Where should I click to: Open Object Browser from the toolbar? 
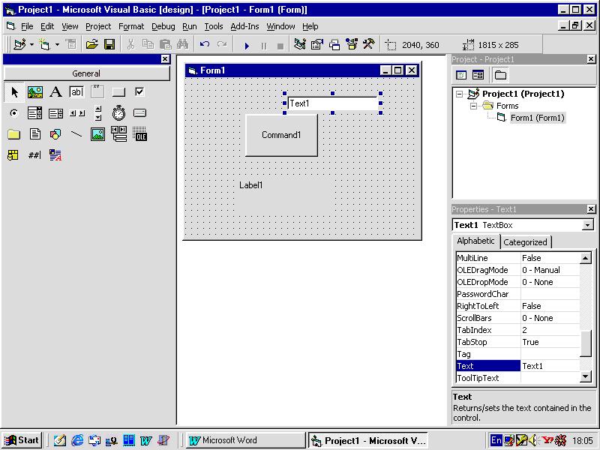(352, 45)
